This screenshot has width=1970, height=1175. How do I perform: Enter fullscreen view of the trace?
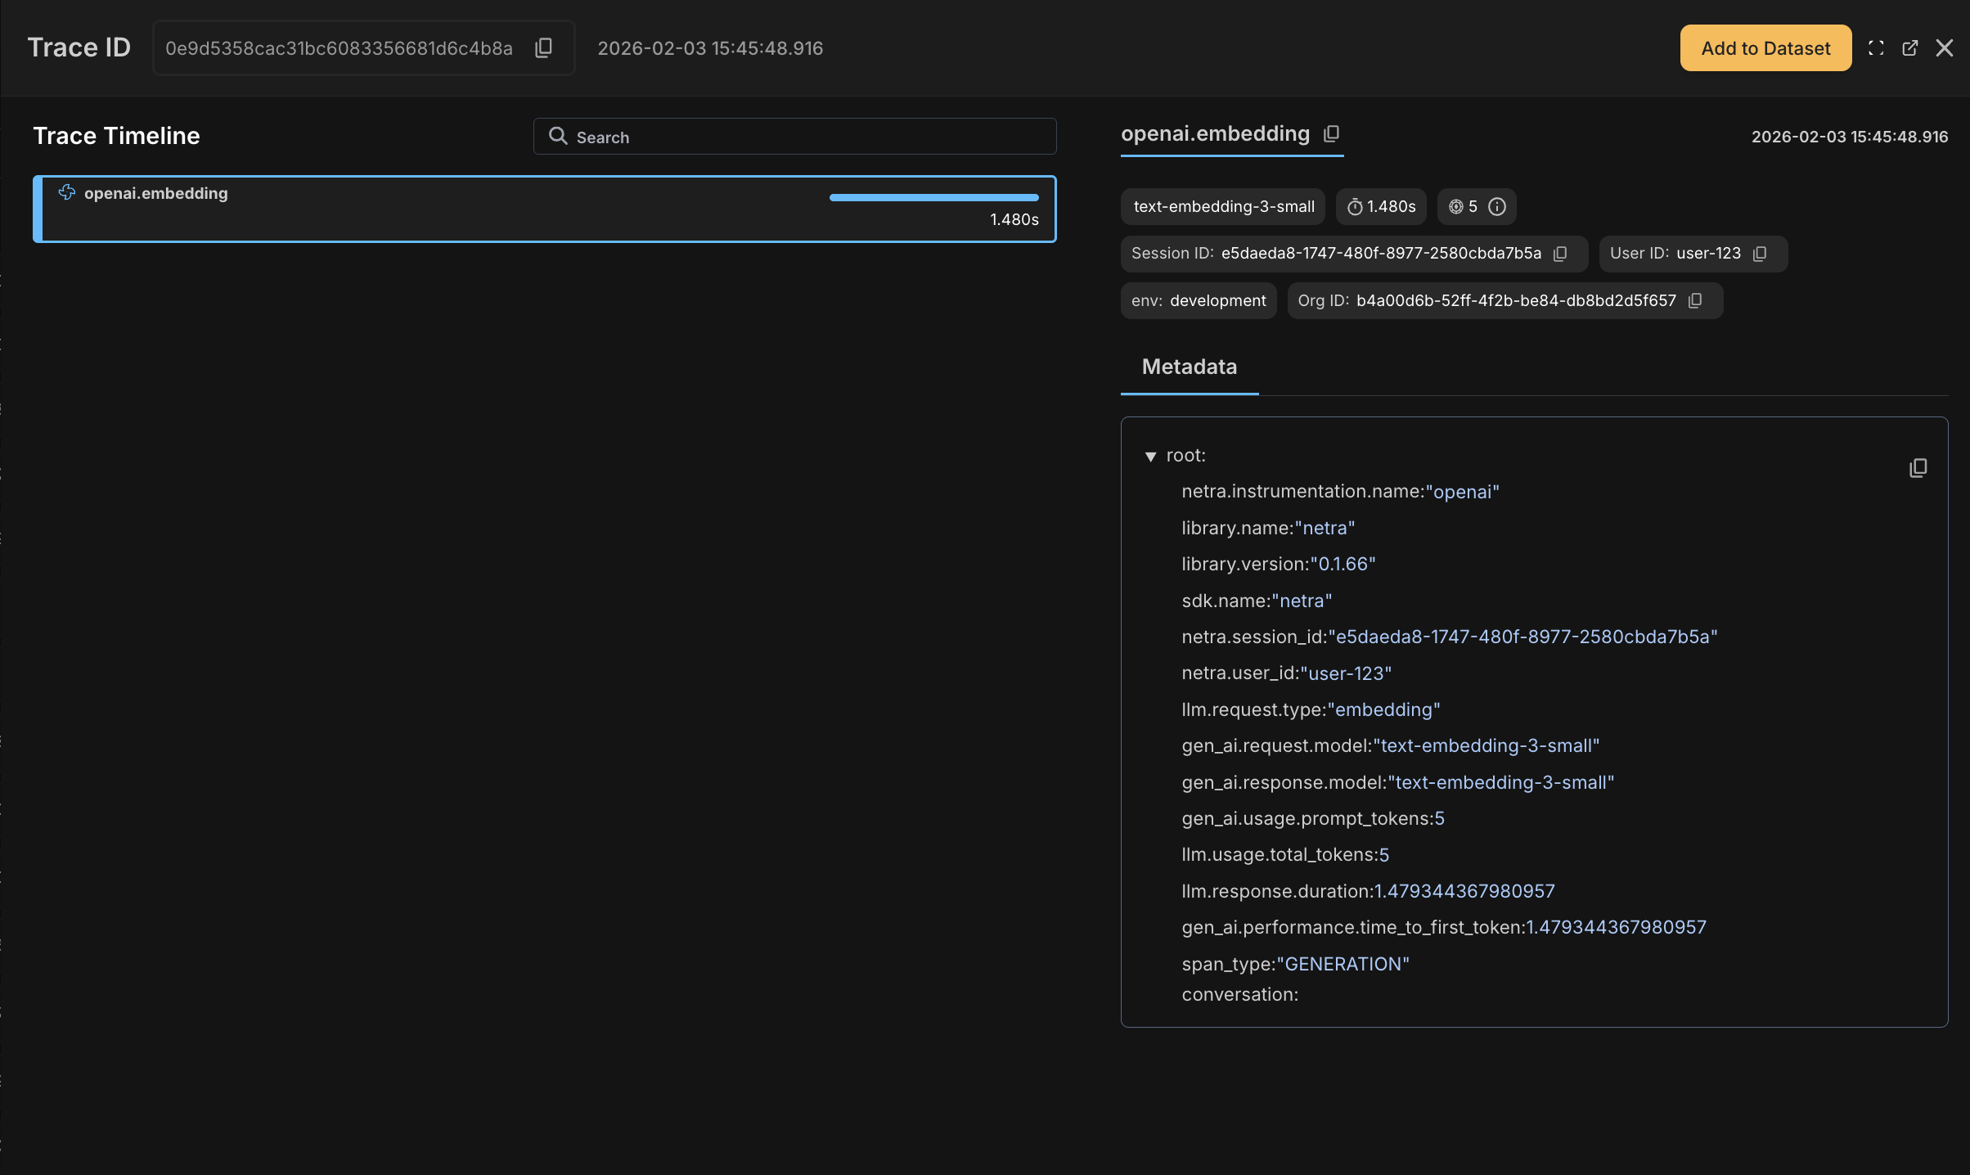pyautogui.click(x=1875, y=47)
